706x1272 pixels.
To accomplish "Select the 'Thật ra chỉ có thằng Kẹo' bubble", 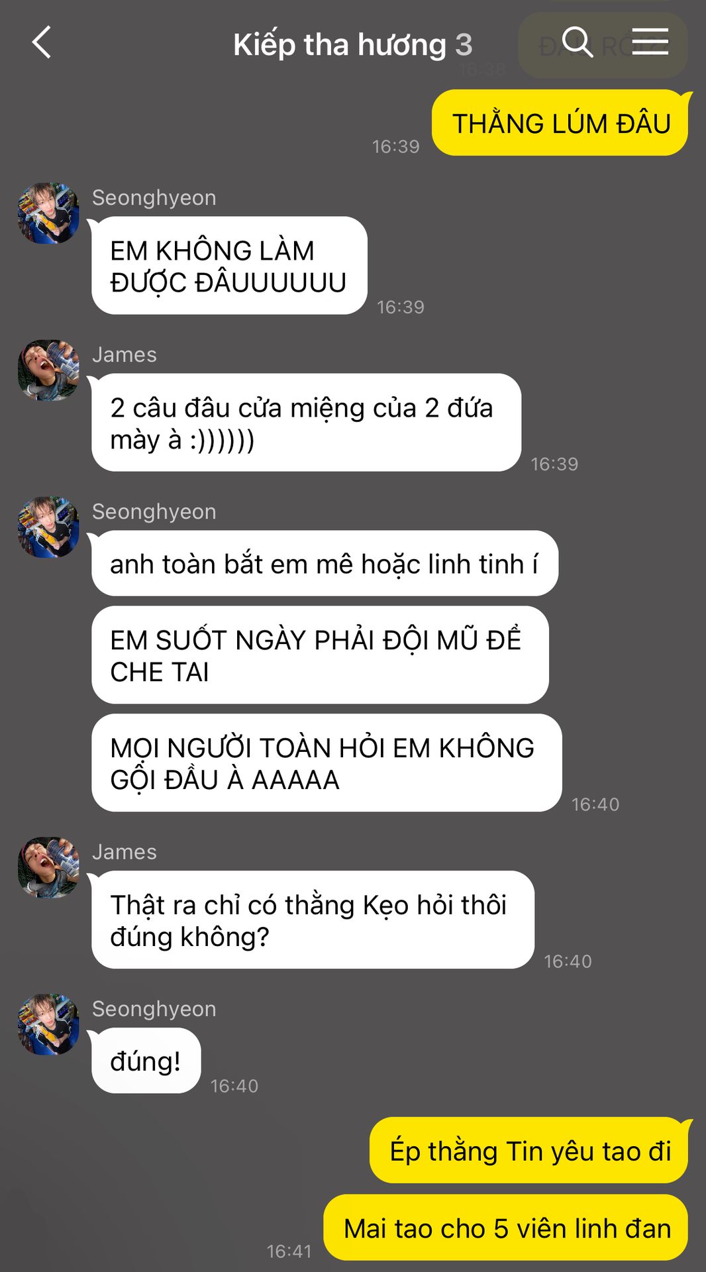I will pyautogui.click(x=313, y=920).
